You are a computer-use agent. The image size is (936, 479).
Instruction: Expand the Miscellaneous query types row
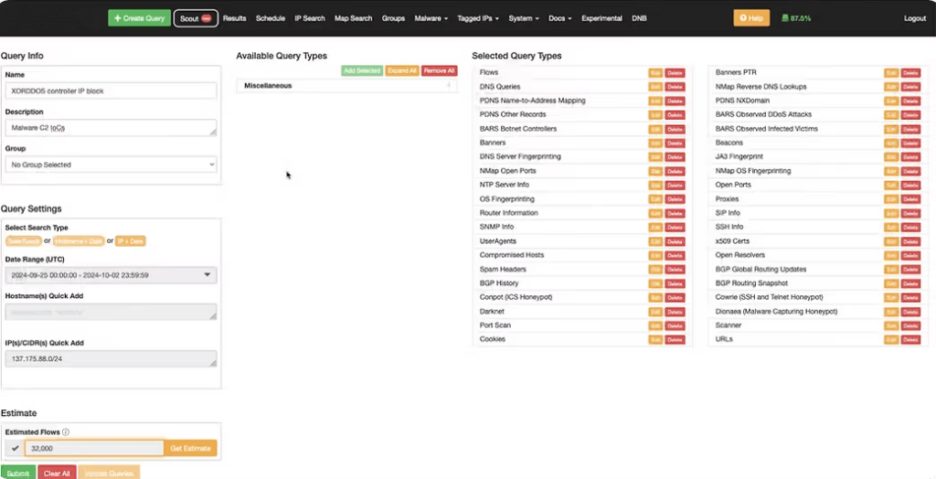tap(347, 86)
